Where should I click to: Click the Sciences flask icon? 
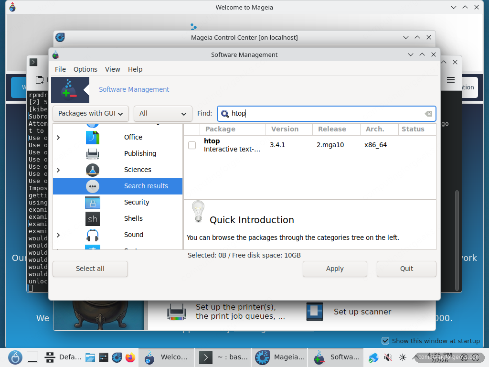(93, 170)
